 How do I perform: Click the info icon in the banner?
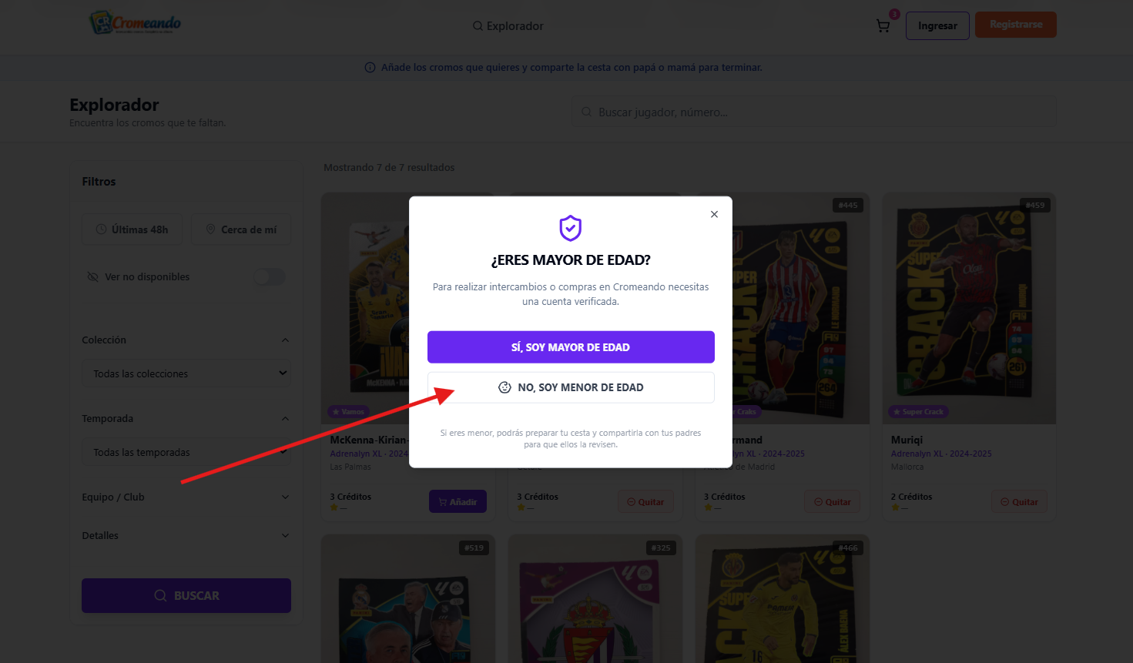pos(370,68)
